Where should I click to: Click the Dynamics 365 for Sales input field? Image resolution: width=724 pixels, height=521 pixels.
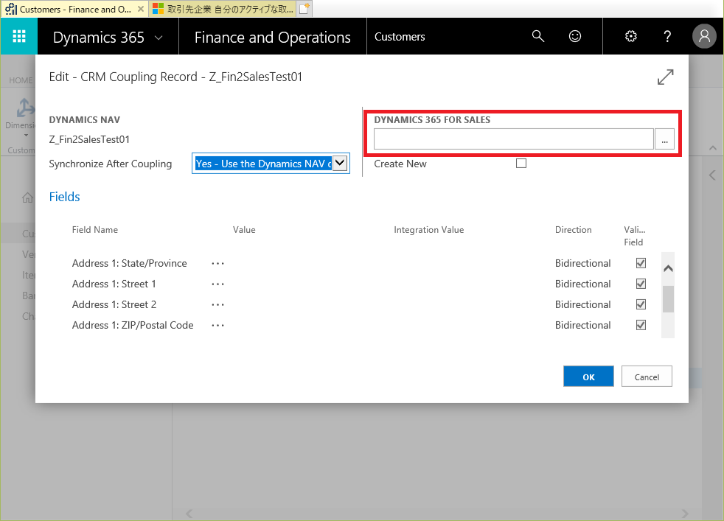513,139
